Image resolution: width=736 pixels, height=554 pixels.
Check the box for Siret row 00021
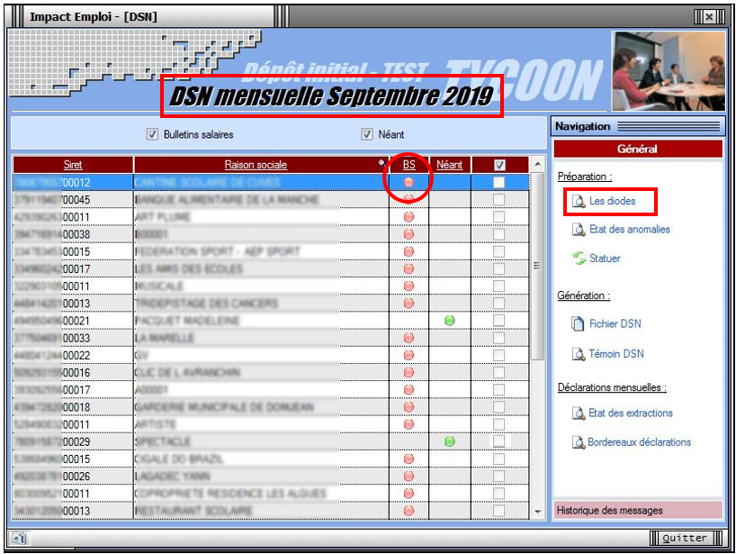(x=499, y=321)
